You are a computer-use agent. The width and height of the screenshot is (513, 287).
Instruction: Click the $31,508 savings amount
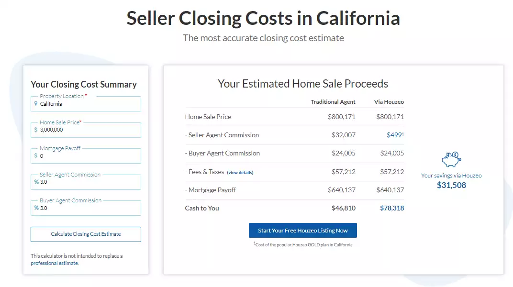(451, 185)
